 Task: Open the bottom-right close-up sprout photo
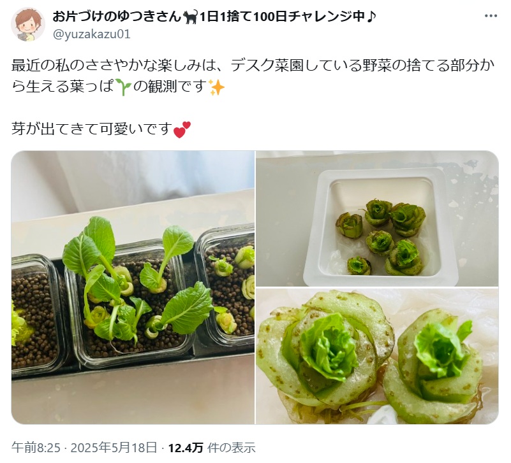tap(378, 356)
